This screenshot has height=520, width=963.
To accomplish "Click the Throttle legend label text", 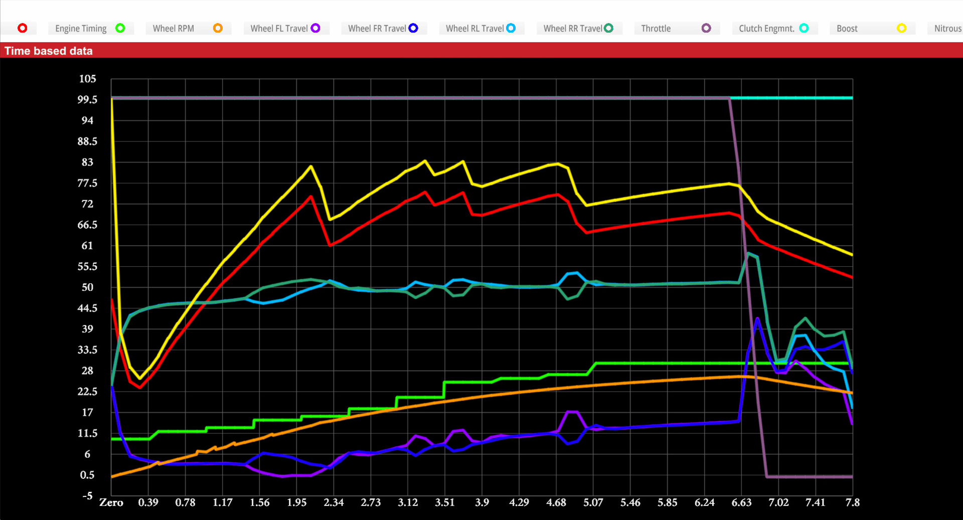I will [656, 29].
